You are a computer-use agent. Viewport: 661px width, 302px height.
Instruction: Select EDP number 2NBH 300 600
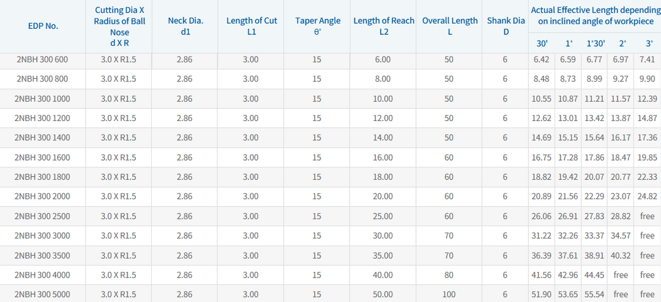click(42, 60)
